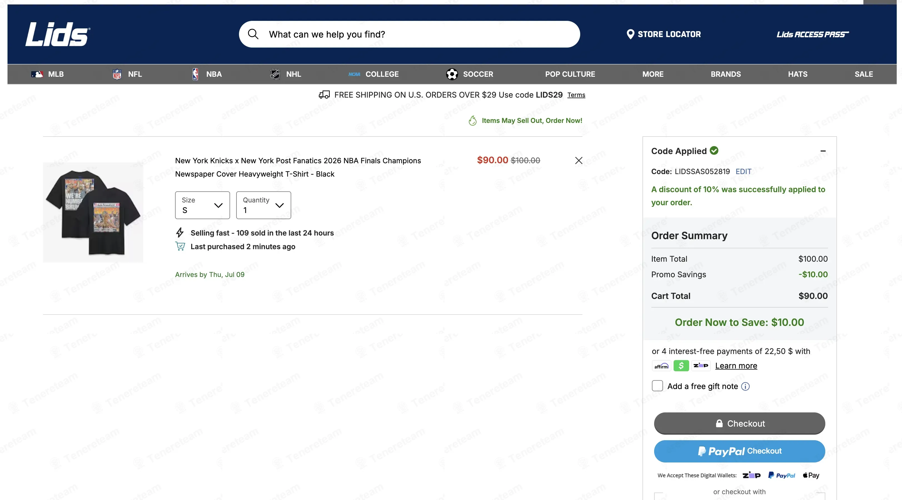
Task: Collapse the Code Applied section
Action: (823, 151)
